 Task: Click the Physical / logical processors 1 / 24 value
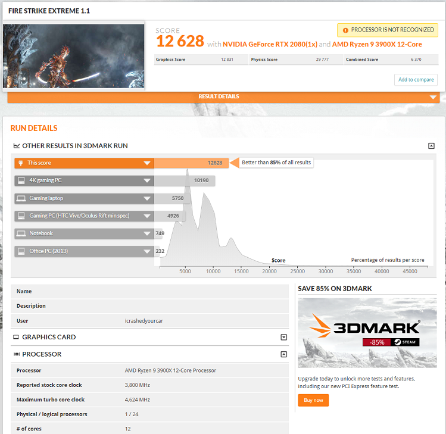click(132, 414)
